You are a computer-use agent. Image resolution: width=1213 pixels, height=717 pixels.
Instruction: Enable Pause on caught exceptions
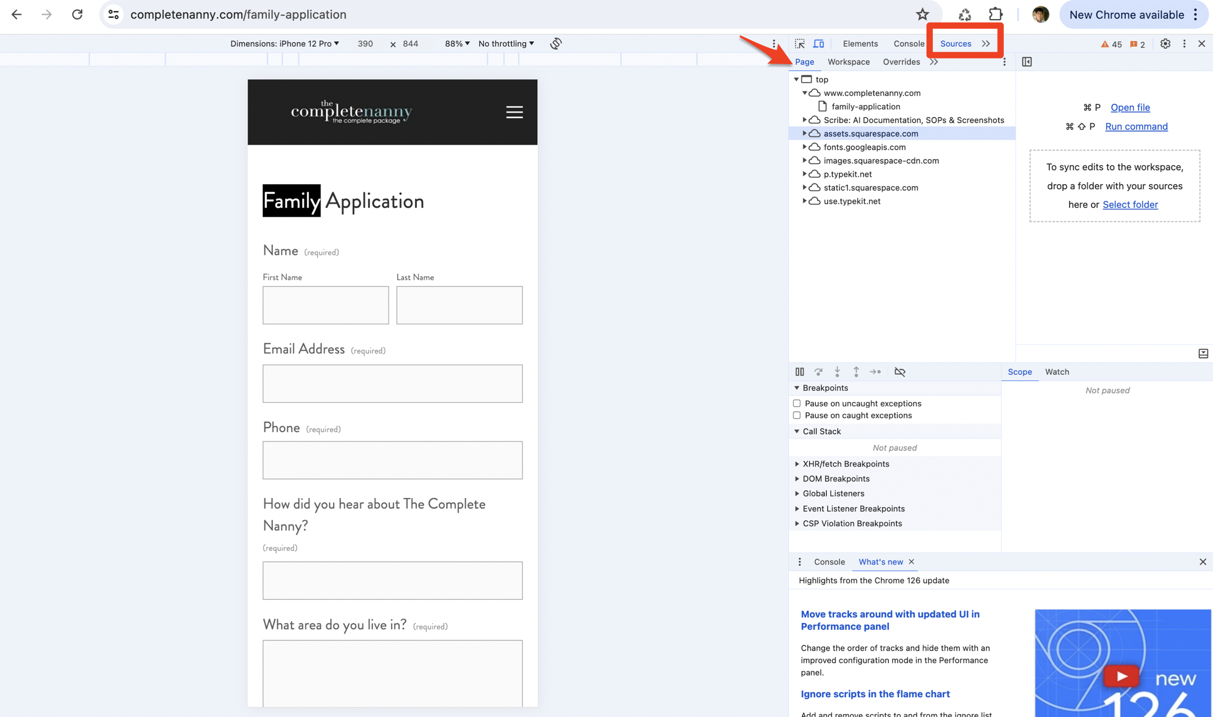797,415
